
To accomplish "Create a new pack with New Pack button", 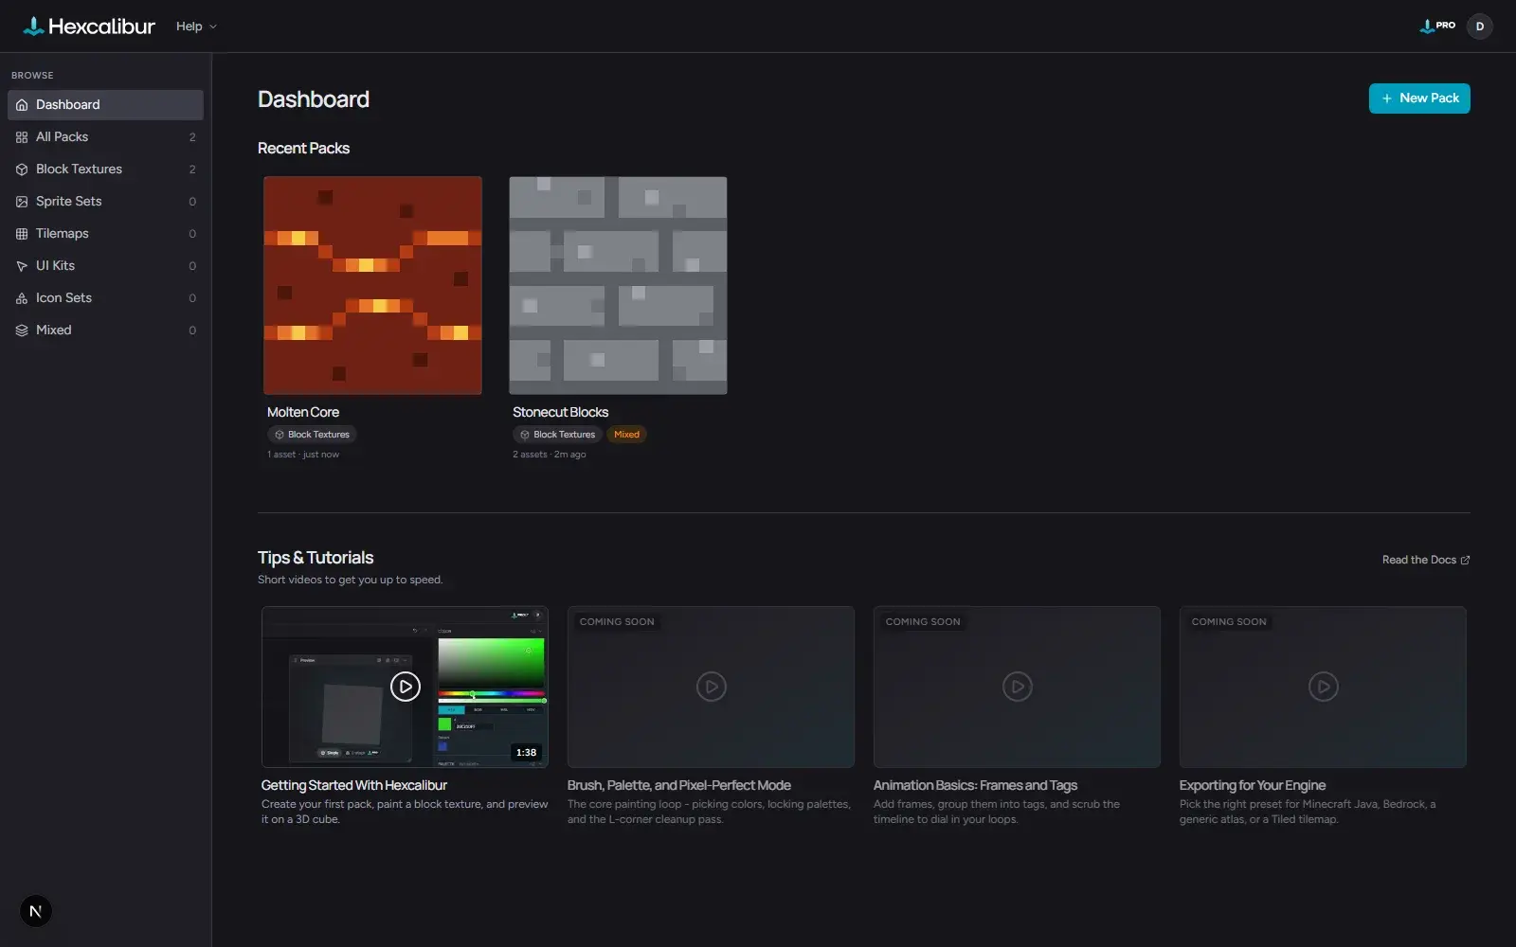I will click(1419, 98).
